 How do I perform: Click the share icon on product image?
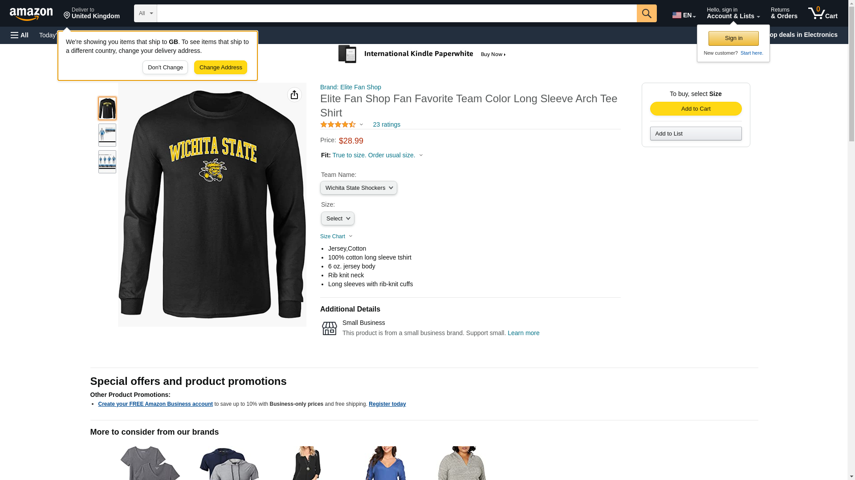294,95
